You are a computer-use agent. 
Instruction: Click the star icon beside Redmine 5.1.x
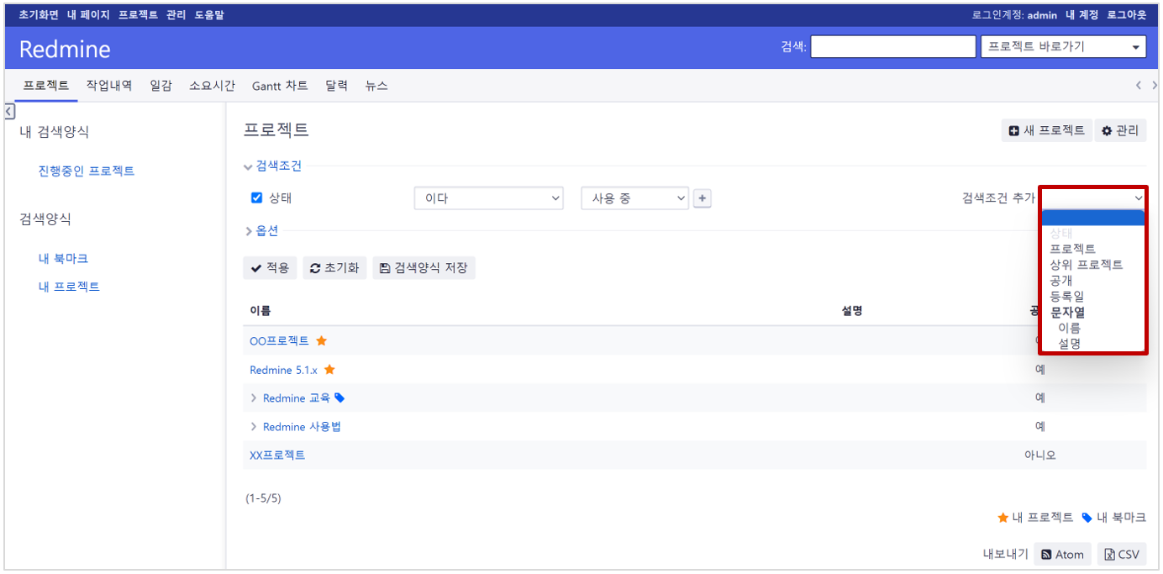[329, 370]
